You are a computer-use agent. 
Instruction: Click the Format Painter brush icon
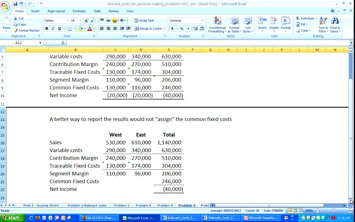tap(16, 31)
